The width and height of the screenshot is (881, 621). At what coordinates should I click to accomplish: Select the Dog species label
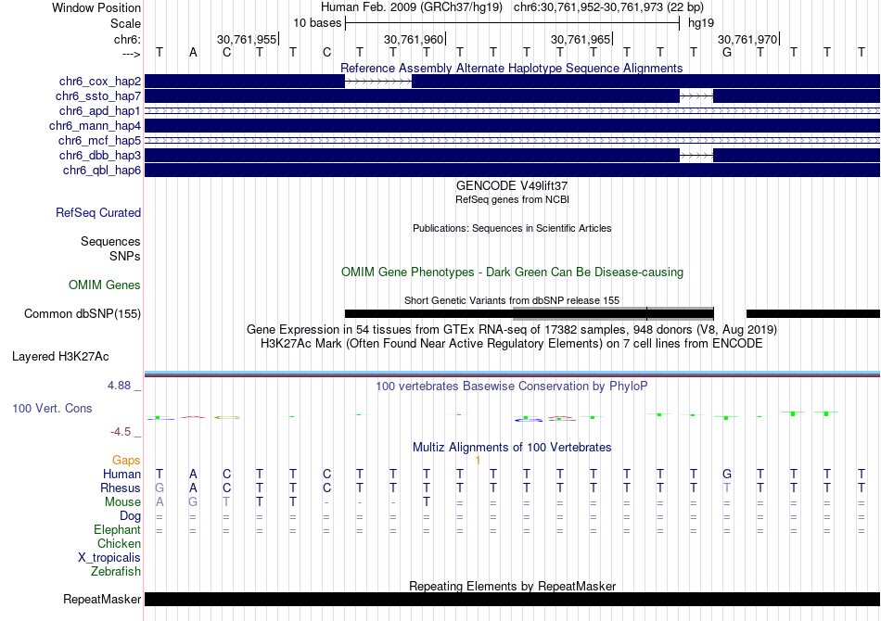pos(131,516)
